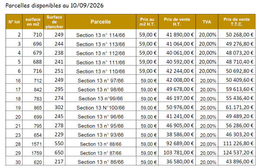
Task: Select price '42 244,00 €'
Action: tap(180, 71)
